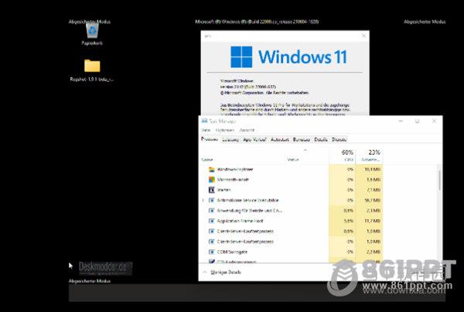Click the Antimalware Service Executable icon
The image size is (464, 312).
click(211, 201)
